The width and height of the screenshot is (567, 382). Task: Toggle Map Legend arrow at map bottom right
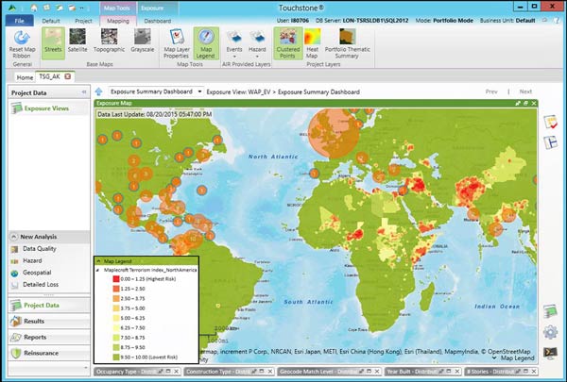coord(494,357)
